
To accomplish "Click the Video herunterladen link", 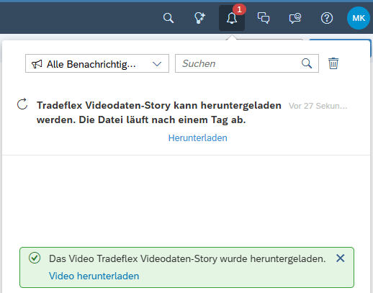I will click(94, 276).
